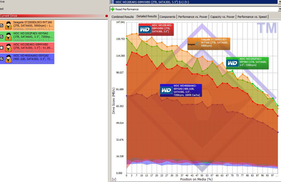Select the WDC WD1002FAEX-00Y9A0 list row
This screenshot has height=182, width=281.
coord(27,36)
